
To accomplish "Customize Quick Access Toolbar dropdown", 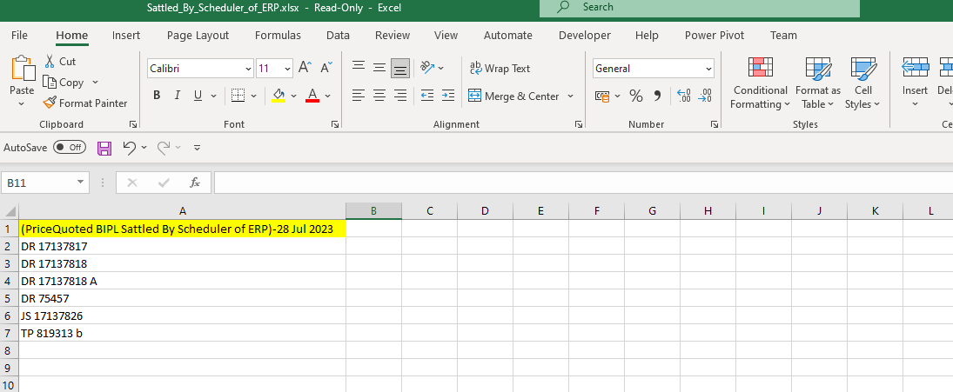I will (x=197, y=148).
